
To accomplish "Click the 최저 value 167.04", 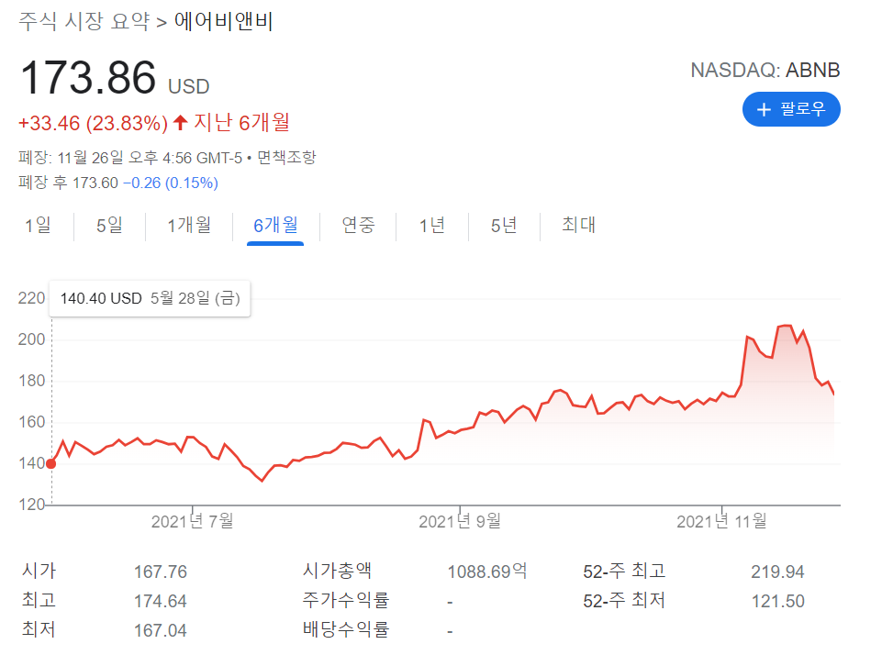I will [160, 630].
